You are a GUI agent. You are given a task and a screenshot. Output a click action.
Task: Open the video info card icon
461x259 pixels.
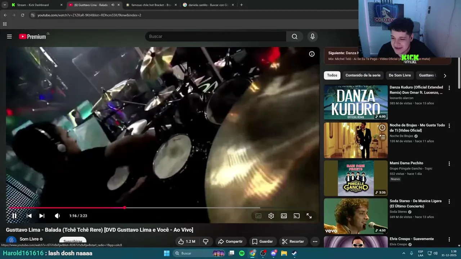(x=312, y=54)
